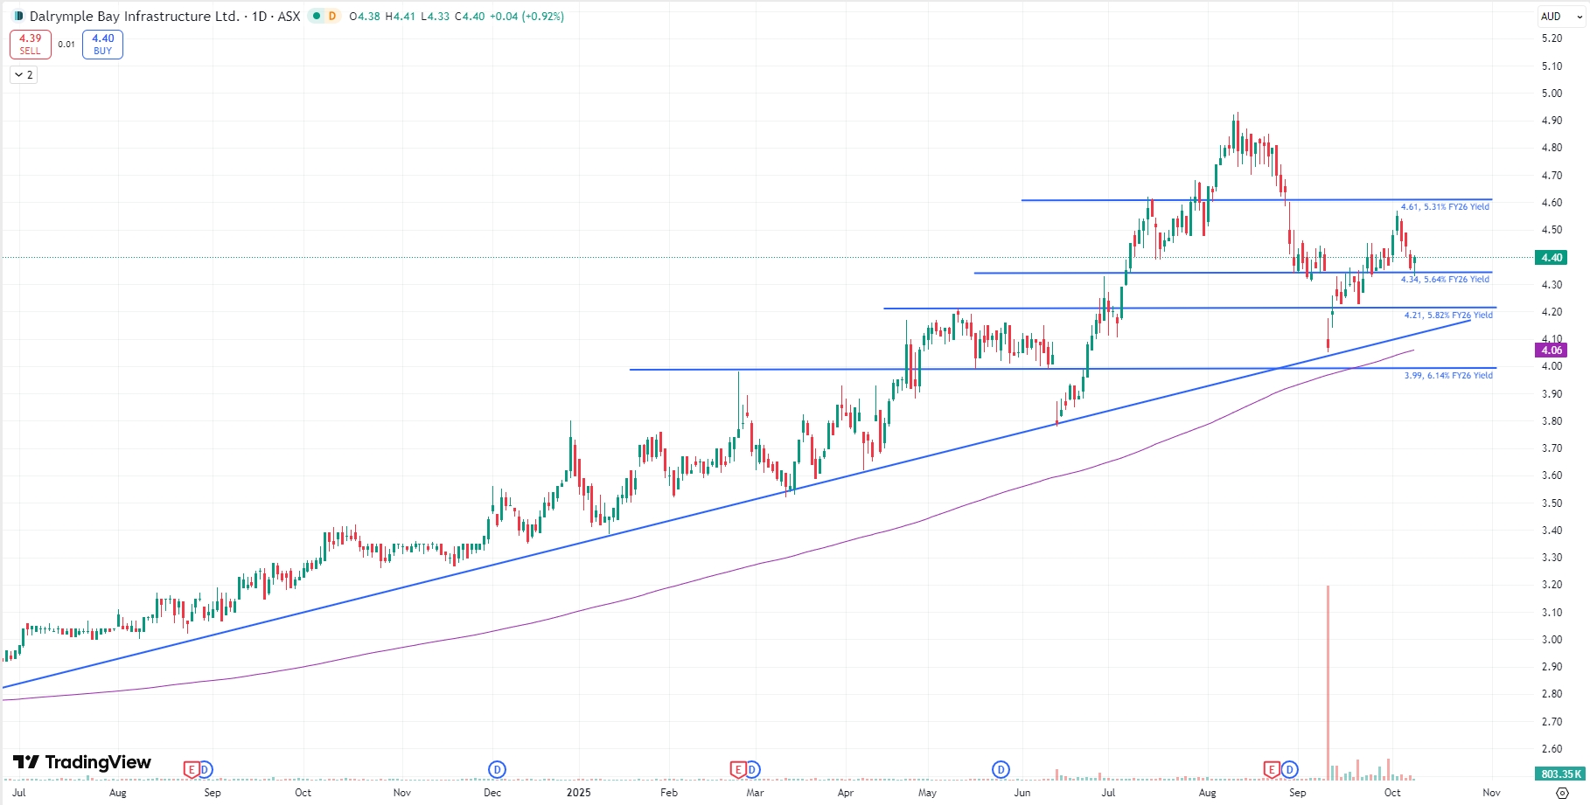The height and width of the screenshot is (805, 1590).
Task: Click the dividend marker near December
Action: click(x=497, y=769)
